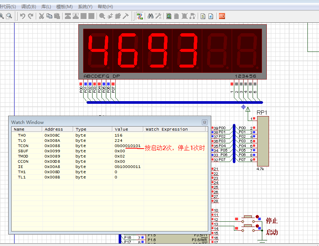Click the Type column header

point(93,129)
